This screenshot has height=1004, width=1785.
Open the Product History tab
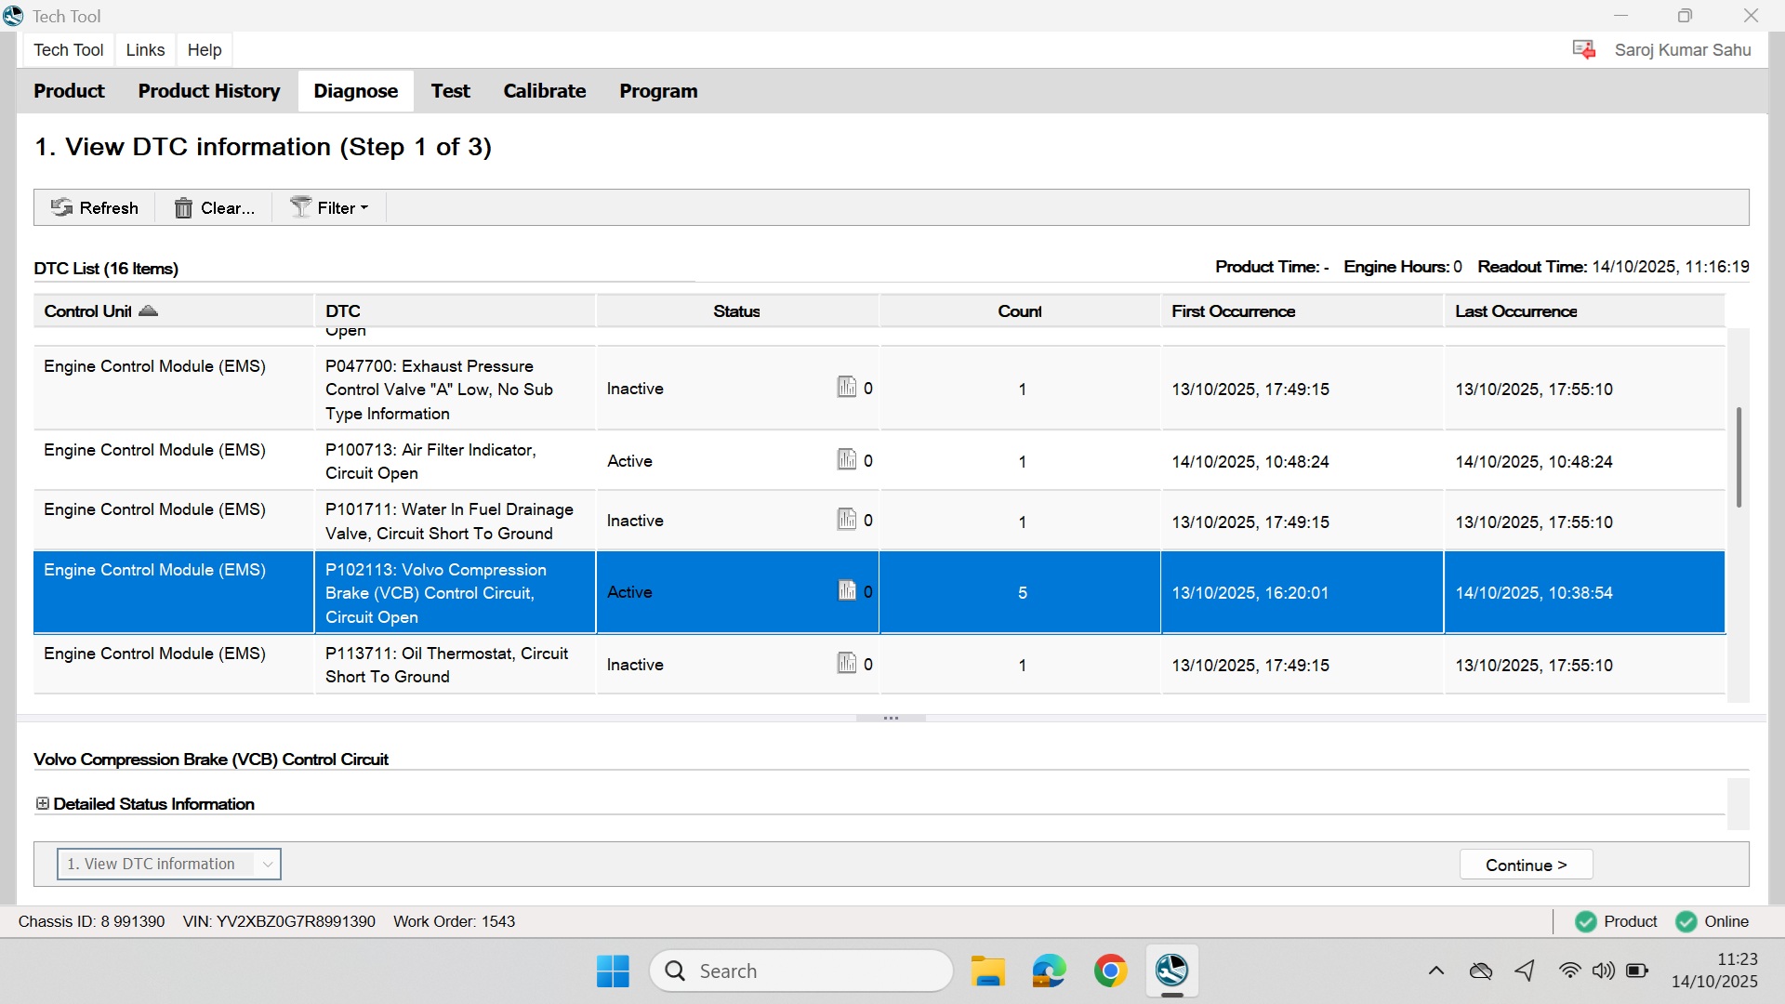[x=208, y=91]
